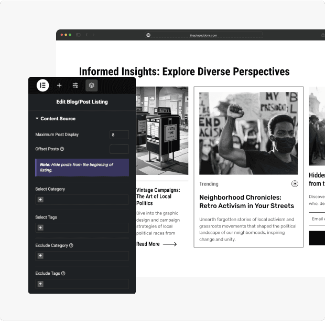Open the Neighborhood Chronicles post title
This screenshot has height=321, width=325.
(246, 201)
